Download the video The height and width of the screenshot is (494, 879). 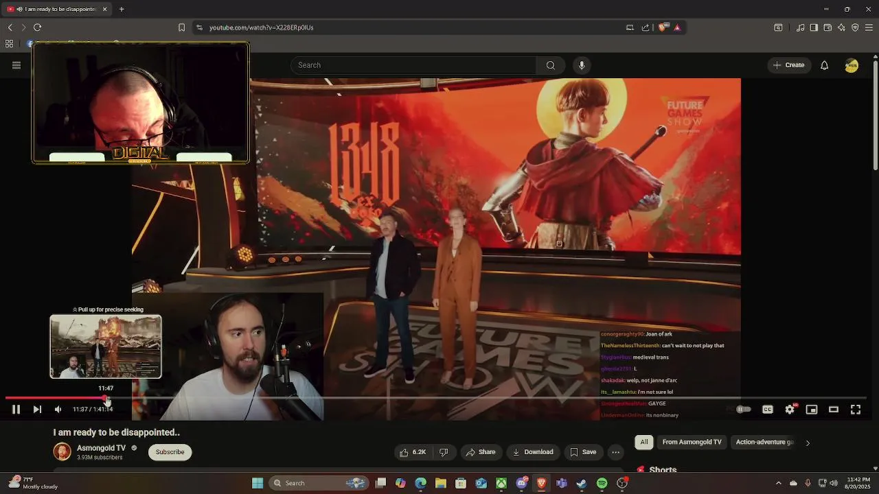[533, 452]
